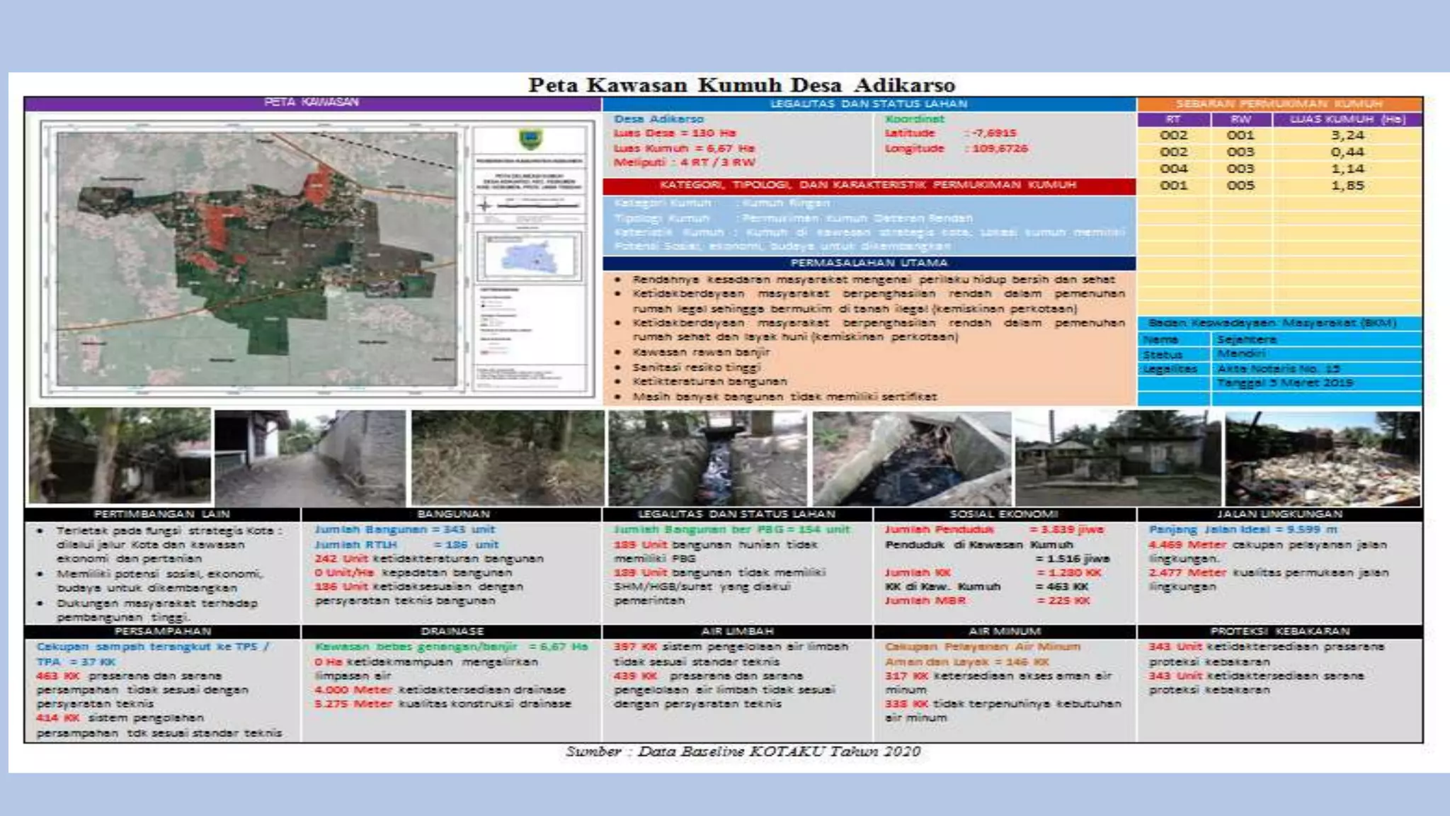Click the PERMASALAHAN UTAMA header bar

point(868,263)
